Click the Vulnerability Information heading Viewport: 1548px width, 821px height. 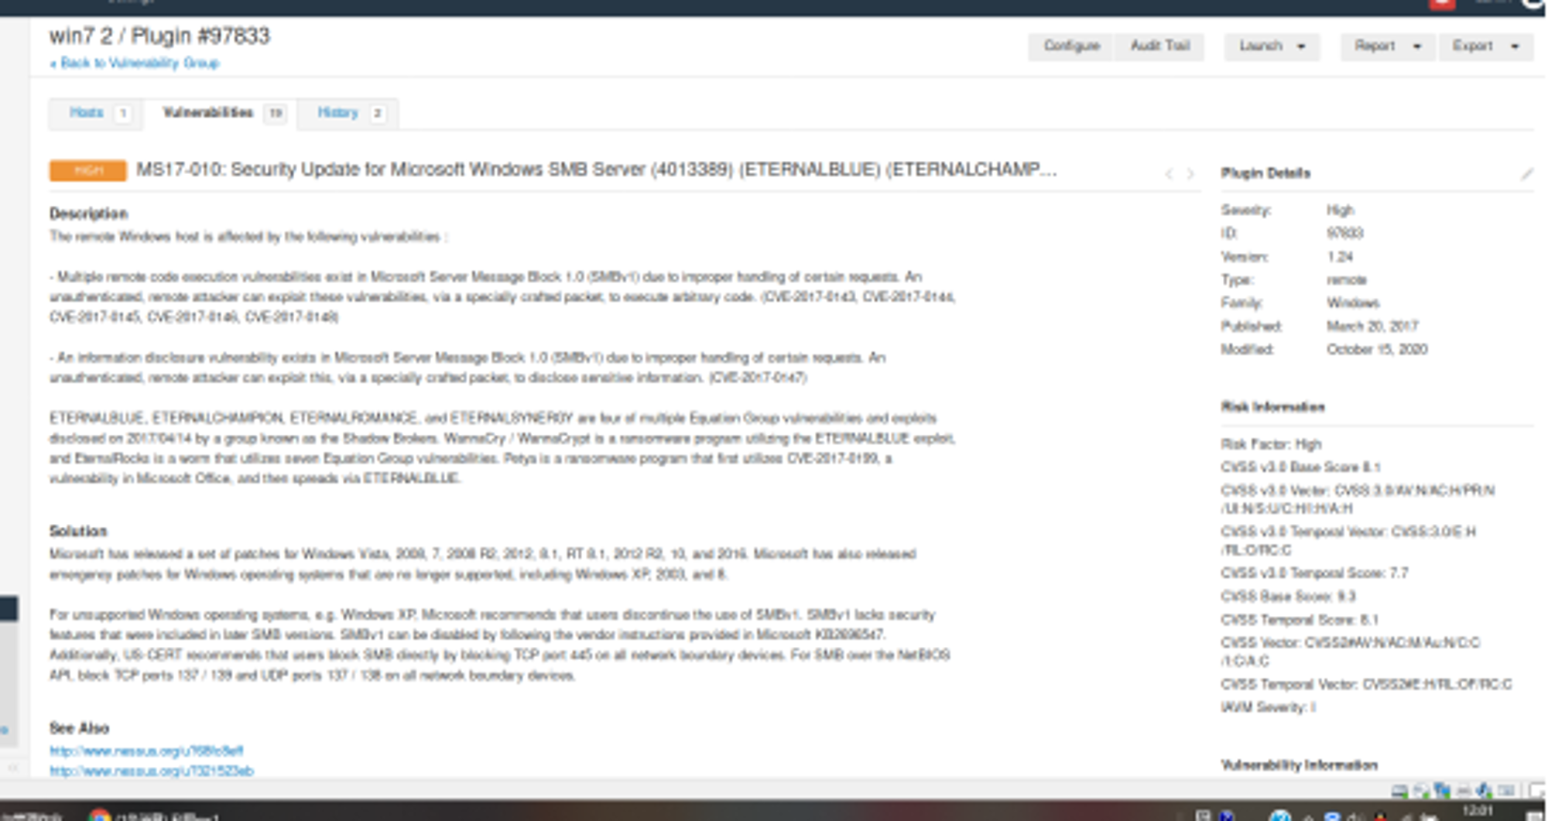1299,765
